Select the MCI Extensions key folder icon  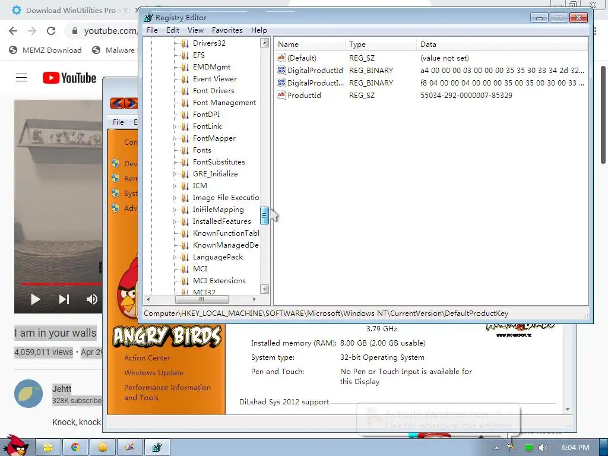[185, 281]
